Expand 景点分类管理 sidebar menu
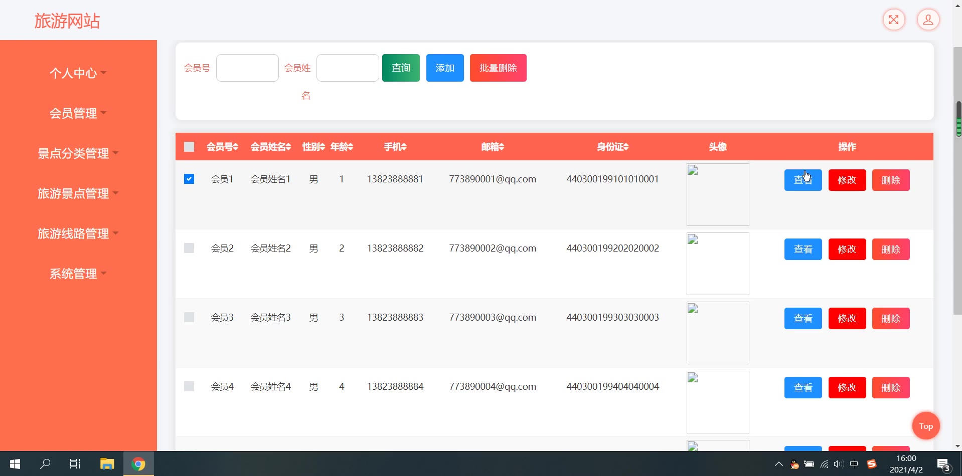Screen dimensions: 962x476 point(78,153)
